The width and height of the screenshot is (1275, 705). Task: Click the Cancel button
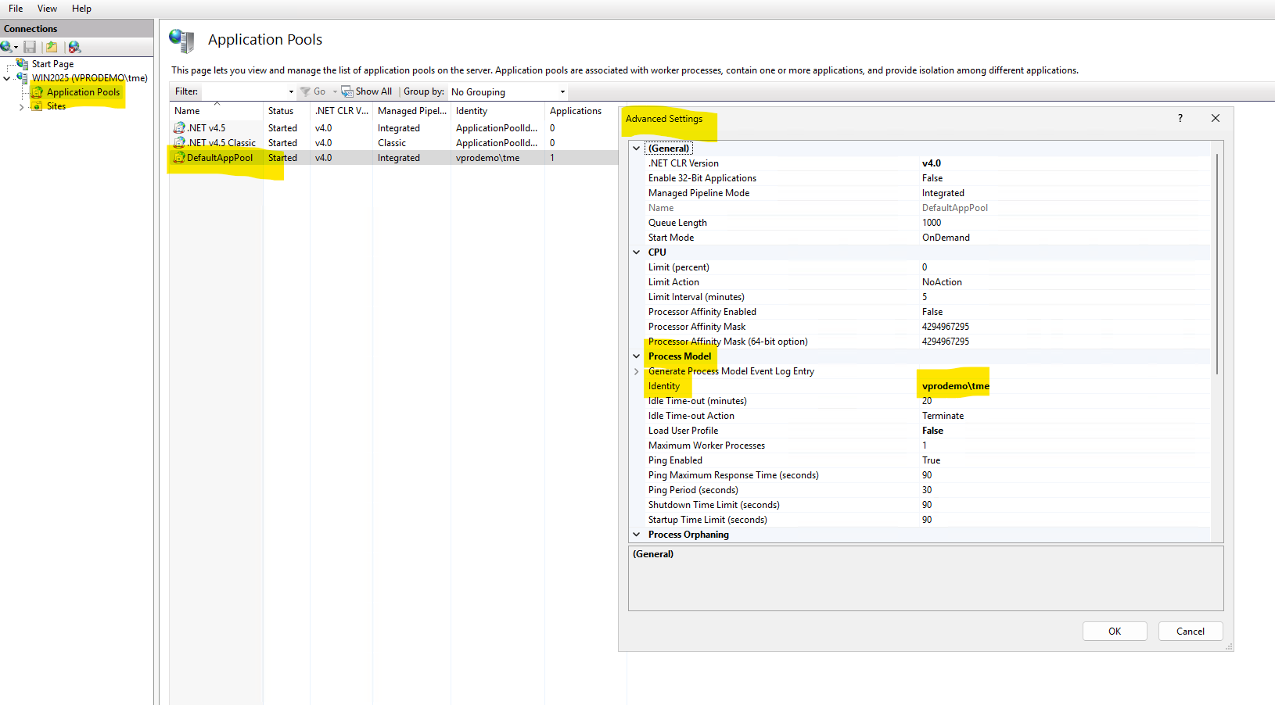(1190, 631)
